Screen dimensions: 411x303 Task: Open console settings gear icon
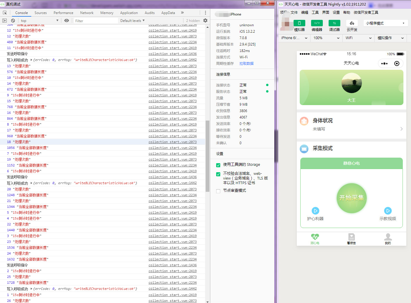click(205, 21)
